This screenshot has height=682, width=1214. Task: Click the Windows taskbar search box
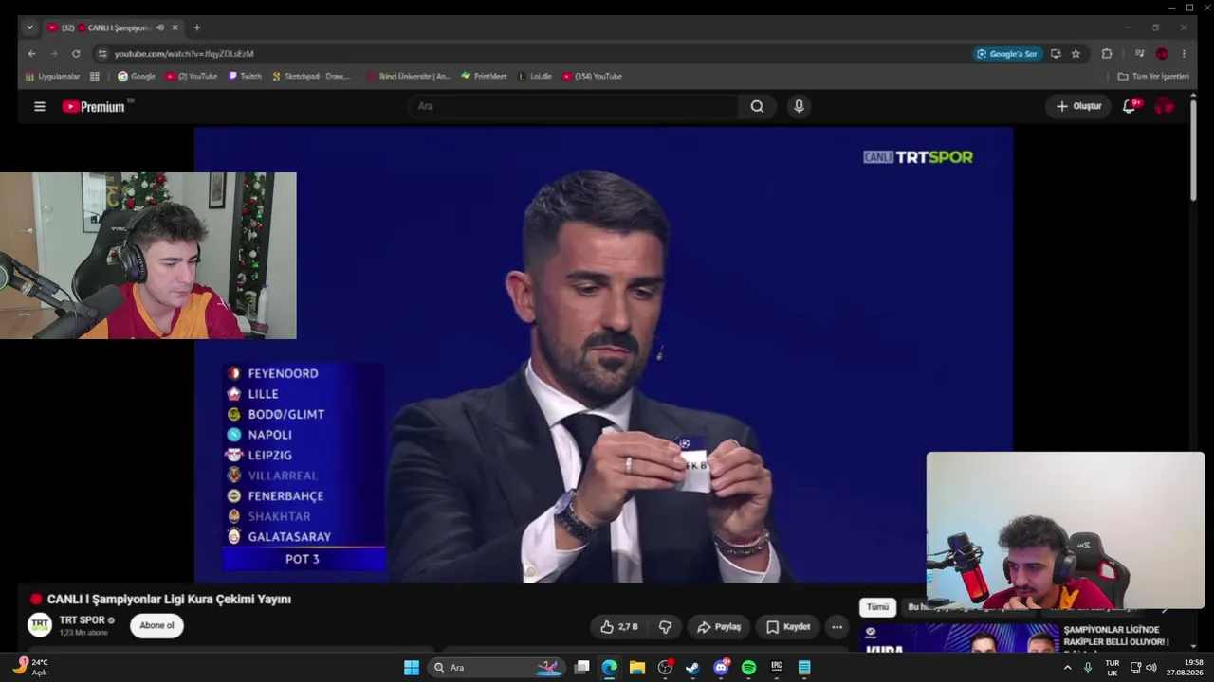[x=496, y=668]
